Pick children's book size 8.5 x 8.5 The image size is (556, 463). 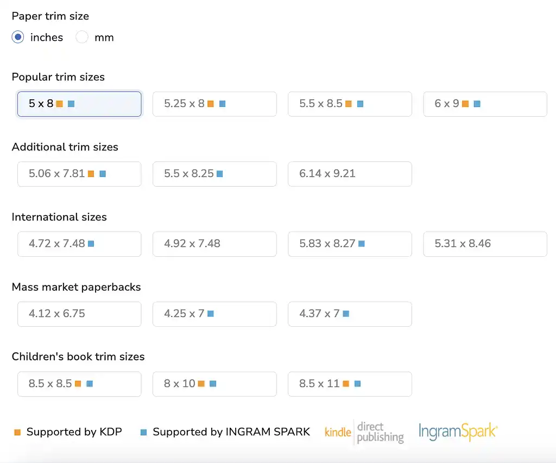tap(79, 384)
